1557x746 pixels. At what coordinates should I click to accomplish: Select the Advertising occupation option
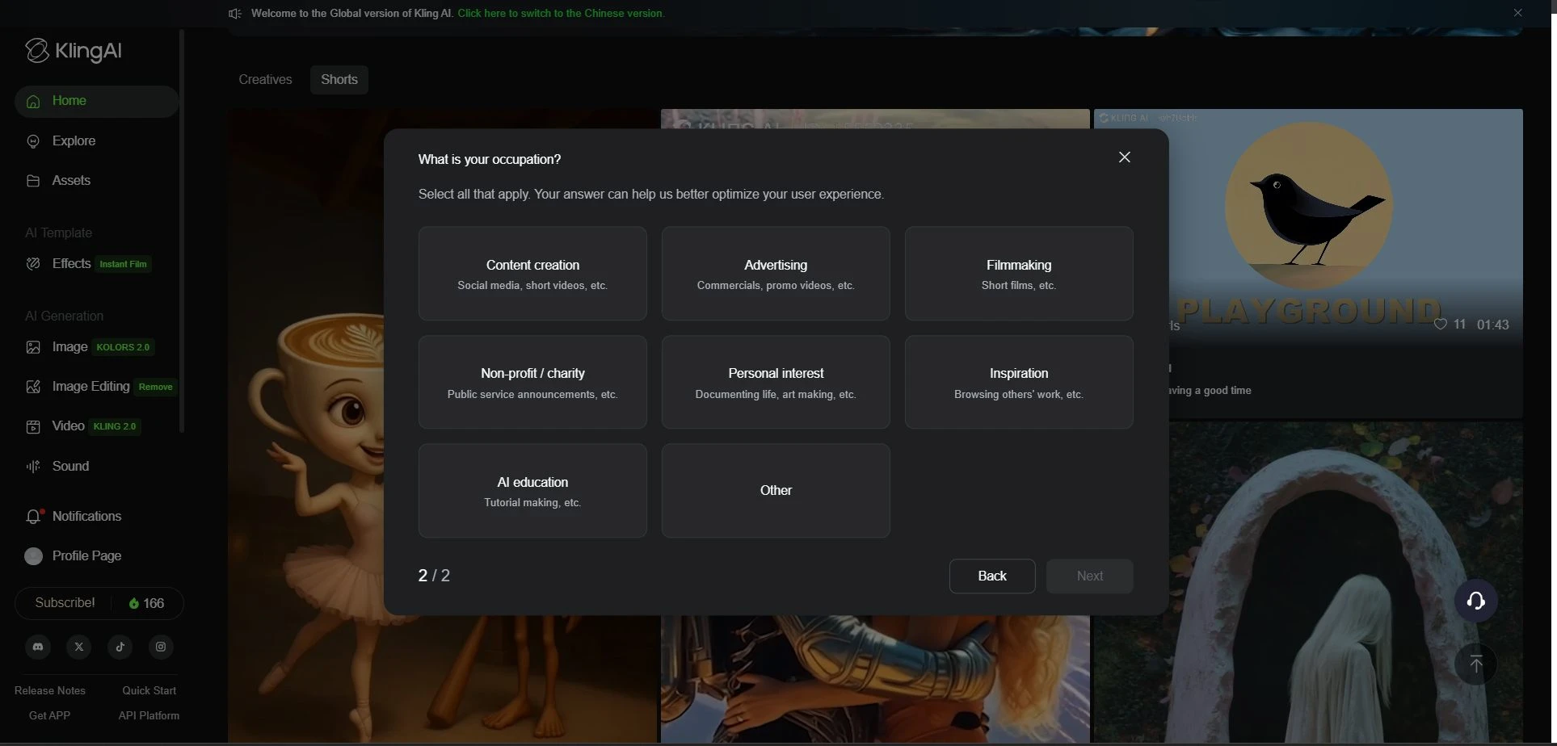click(x=776, y=274)
